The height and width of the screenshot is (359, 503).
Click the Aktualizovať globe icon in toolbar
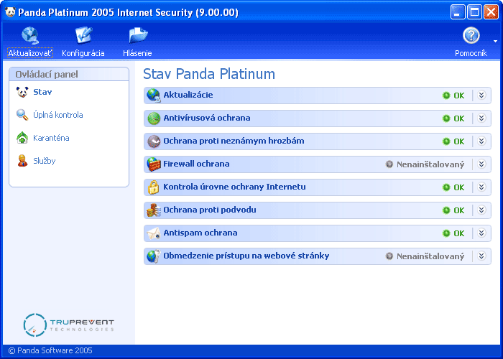[30, 36]
